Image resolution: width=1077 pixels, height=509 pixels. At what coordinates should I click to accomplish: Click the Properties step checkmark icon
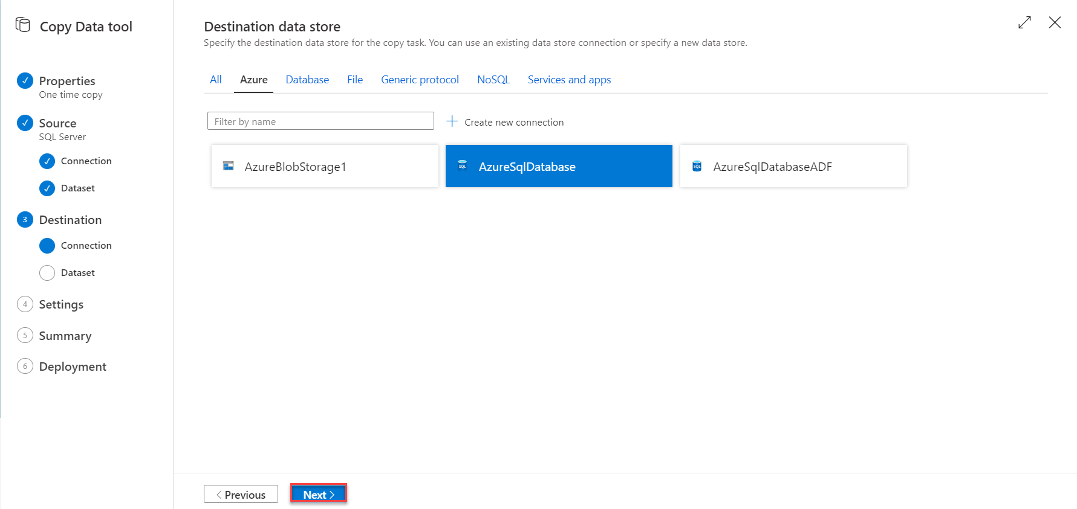coord(25,80)
